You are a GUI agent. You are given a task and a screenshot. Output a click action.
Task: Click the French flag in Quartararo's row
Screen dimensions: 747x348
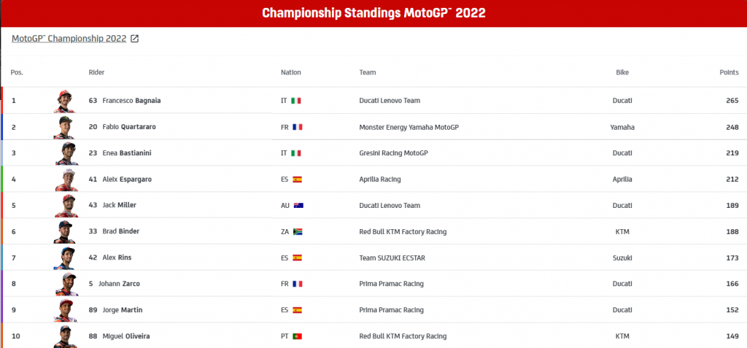click(297, 127)
